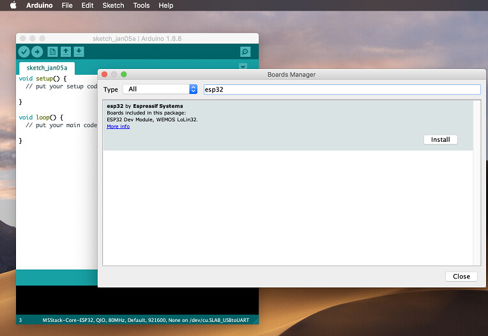The image size is (488, 336).
Task: Click the Boards Manager list scrollbar
Action: (477, 183)
